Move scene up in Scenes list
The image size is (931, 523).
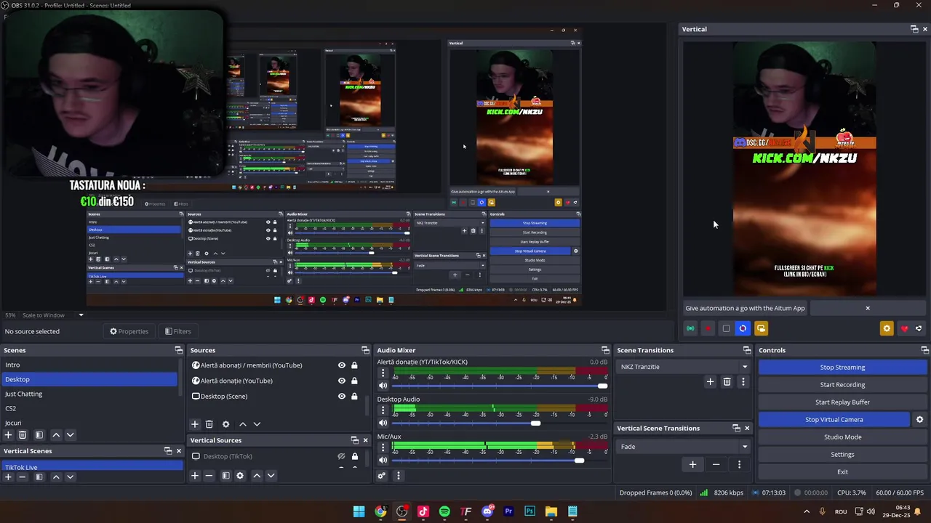coord(56,434)
